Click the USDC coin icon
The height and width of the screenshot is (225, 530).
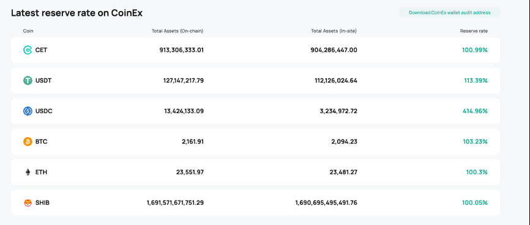coord(28,111)
